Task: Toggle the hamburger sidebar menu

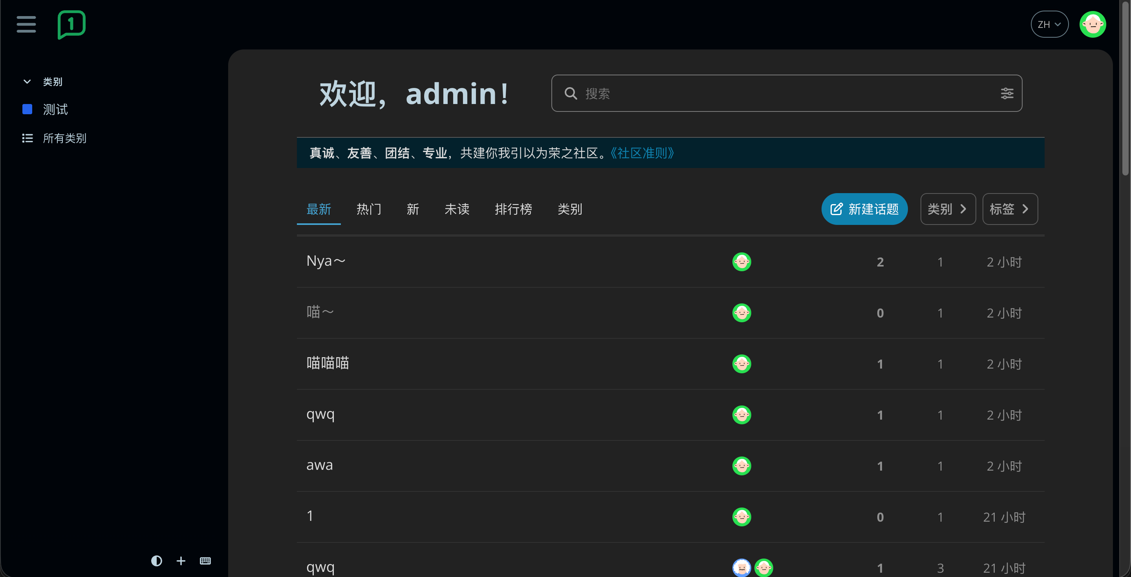Action: click(26, 24)
